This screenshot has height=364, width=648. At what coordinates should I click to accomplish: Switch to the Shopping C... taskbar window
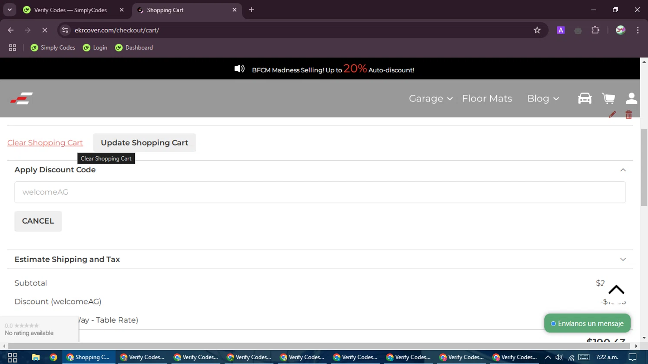89,357
